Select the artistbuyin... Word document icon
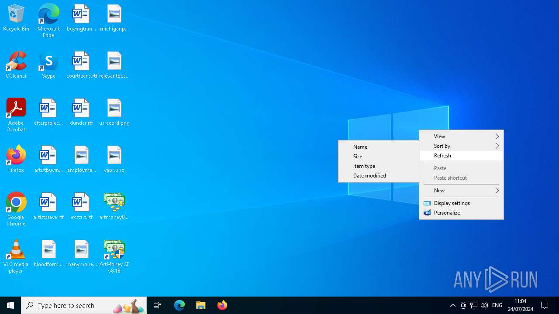The image size is (559, 314). coord(48,160)
